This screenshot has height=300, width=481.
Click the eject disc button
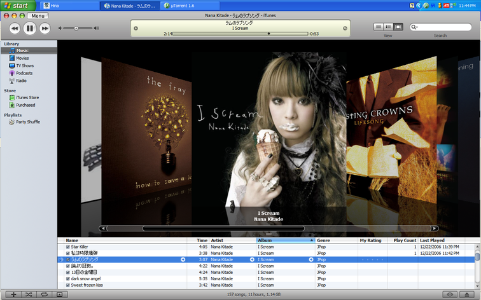tap(467, 294)
